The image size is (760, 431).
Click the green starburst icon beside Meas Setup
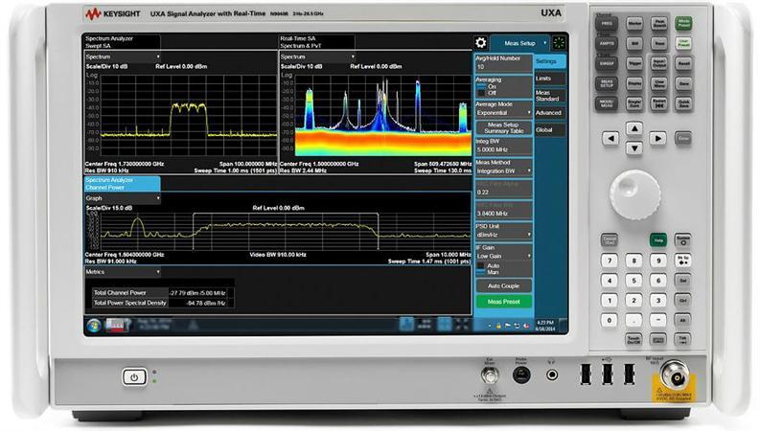point(559,42)
